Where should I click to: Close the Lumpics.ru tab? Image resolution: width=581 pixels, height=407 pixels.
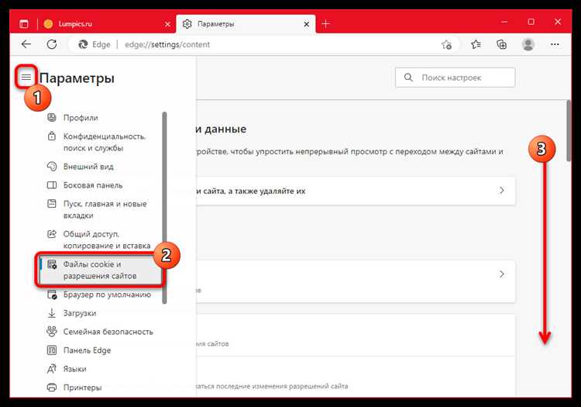pyautogui.click(x=167, y=24)
